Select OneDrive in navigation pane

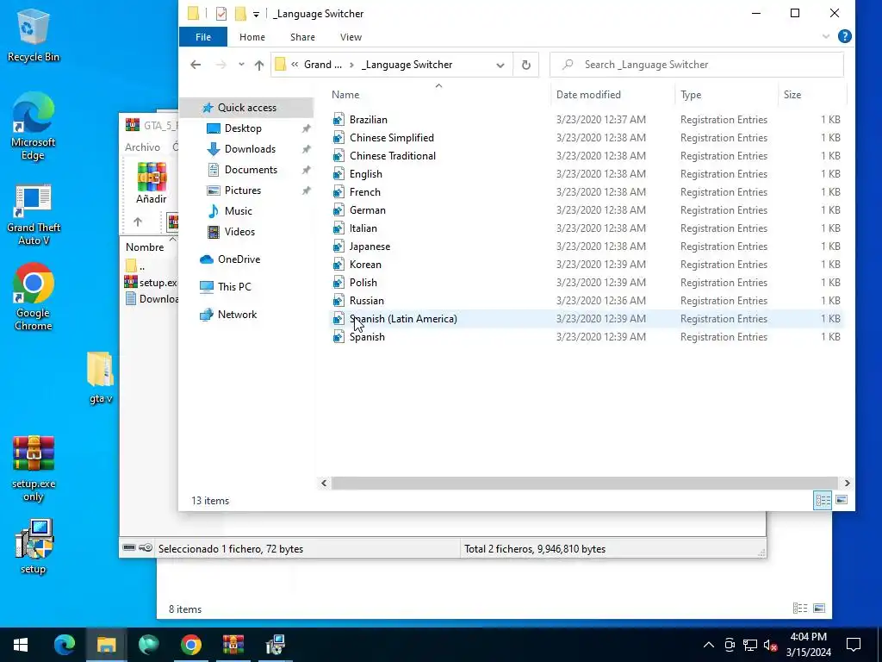[x=239, y=259]
